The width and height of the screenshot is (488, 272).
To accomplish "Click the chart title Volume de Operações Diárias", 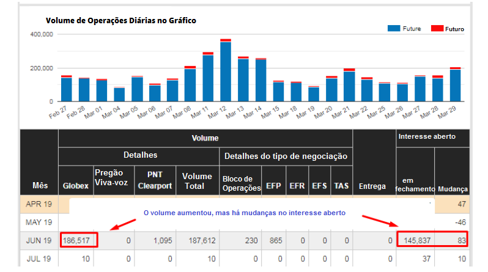I will [120, 21].
